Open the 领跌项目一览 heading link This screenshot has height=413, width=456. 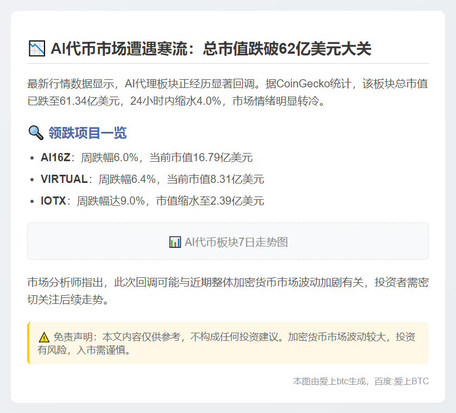point(88,132)
